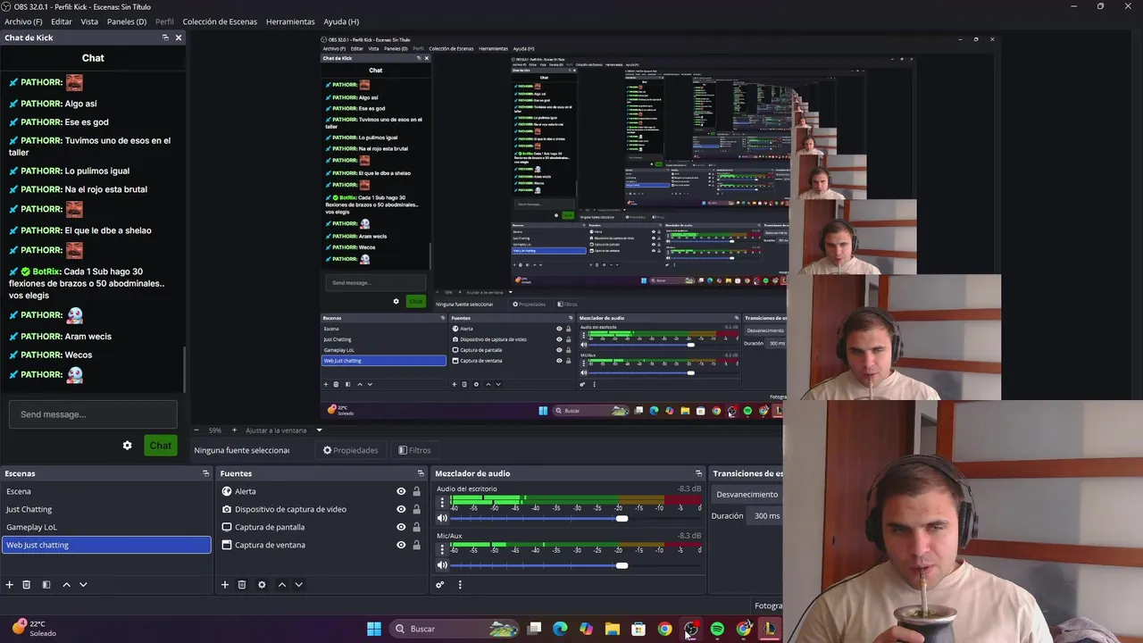Hide the Captura de ventana source

click(401, 545)
